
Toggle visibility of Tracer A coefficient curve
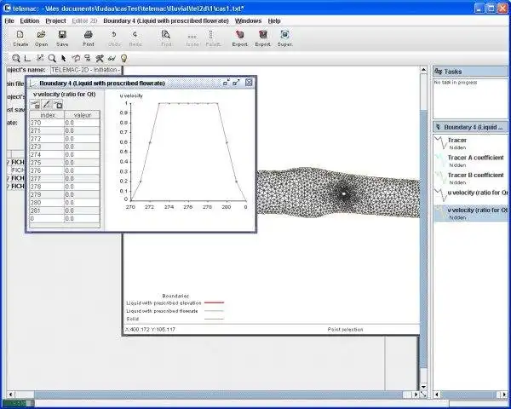tap(471, 161)
